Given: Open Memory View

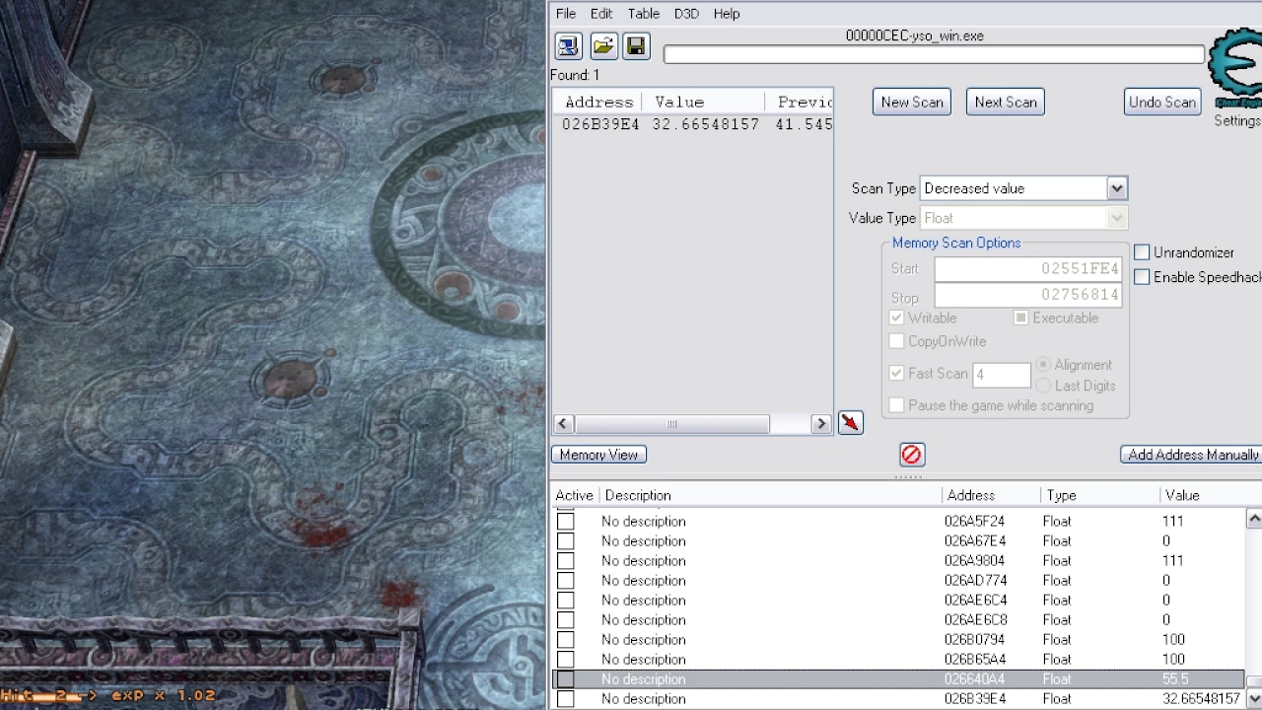Looking at the screenshot, I should click(x=598, y=455).
